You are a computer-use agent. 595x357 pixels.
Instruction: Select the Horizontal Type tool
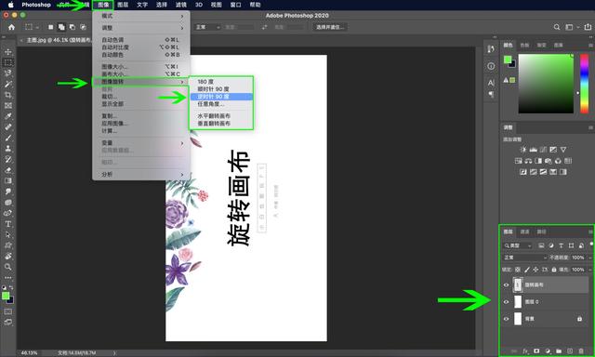(8, 224)
